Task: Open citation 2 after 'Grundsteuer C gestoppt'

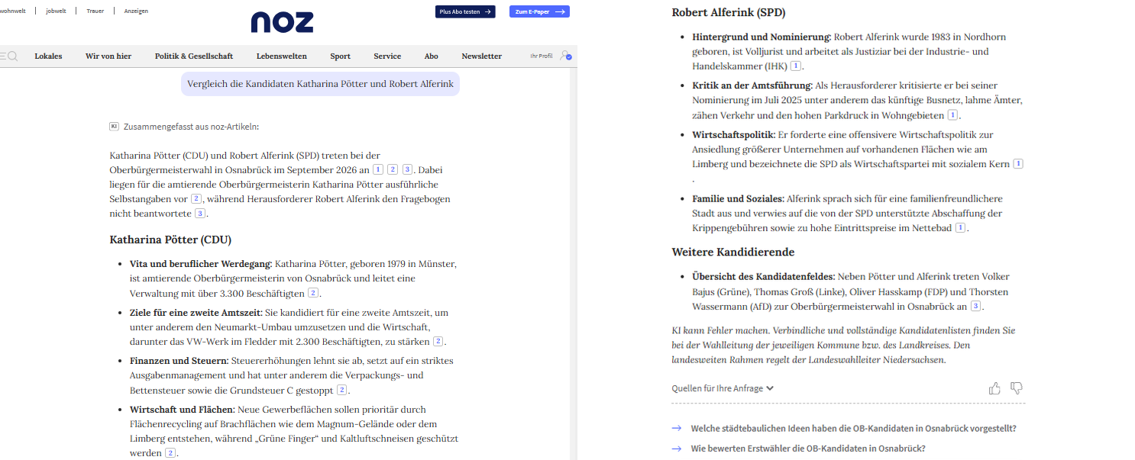Action: click(x=342, y=391)
